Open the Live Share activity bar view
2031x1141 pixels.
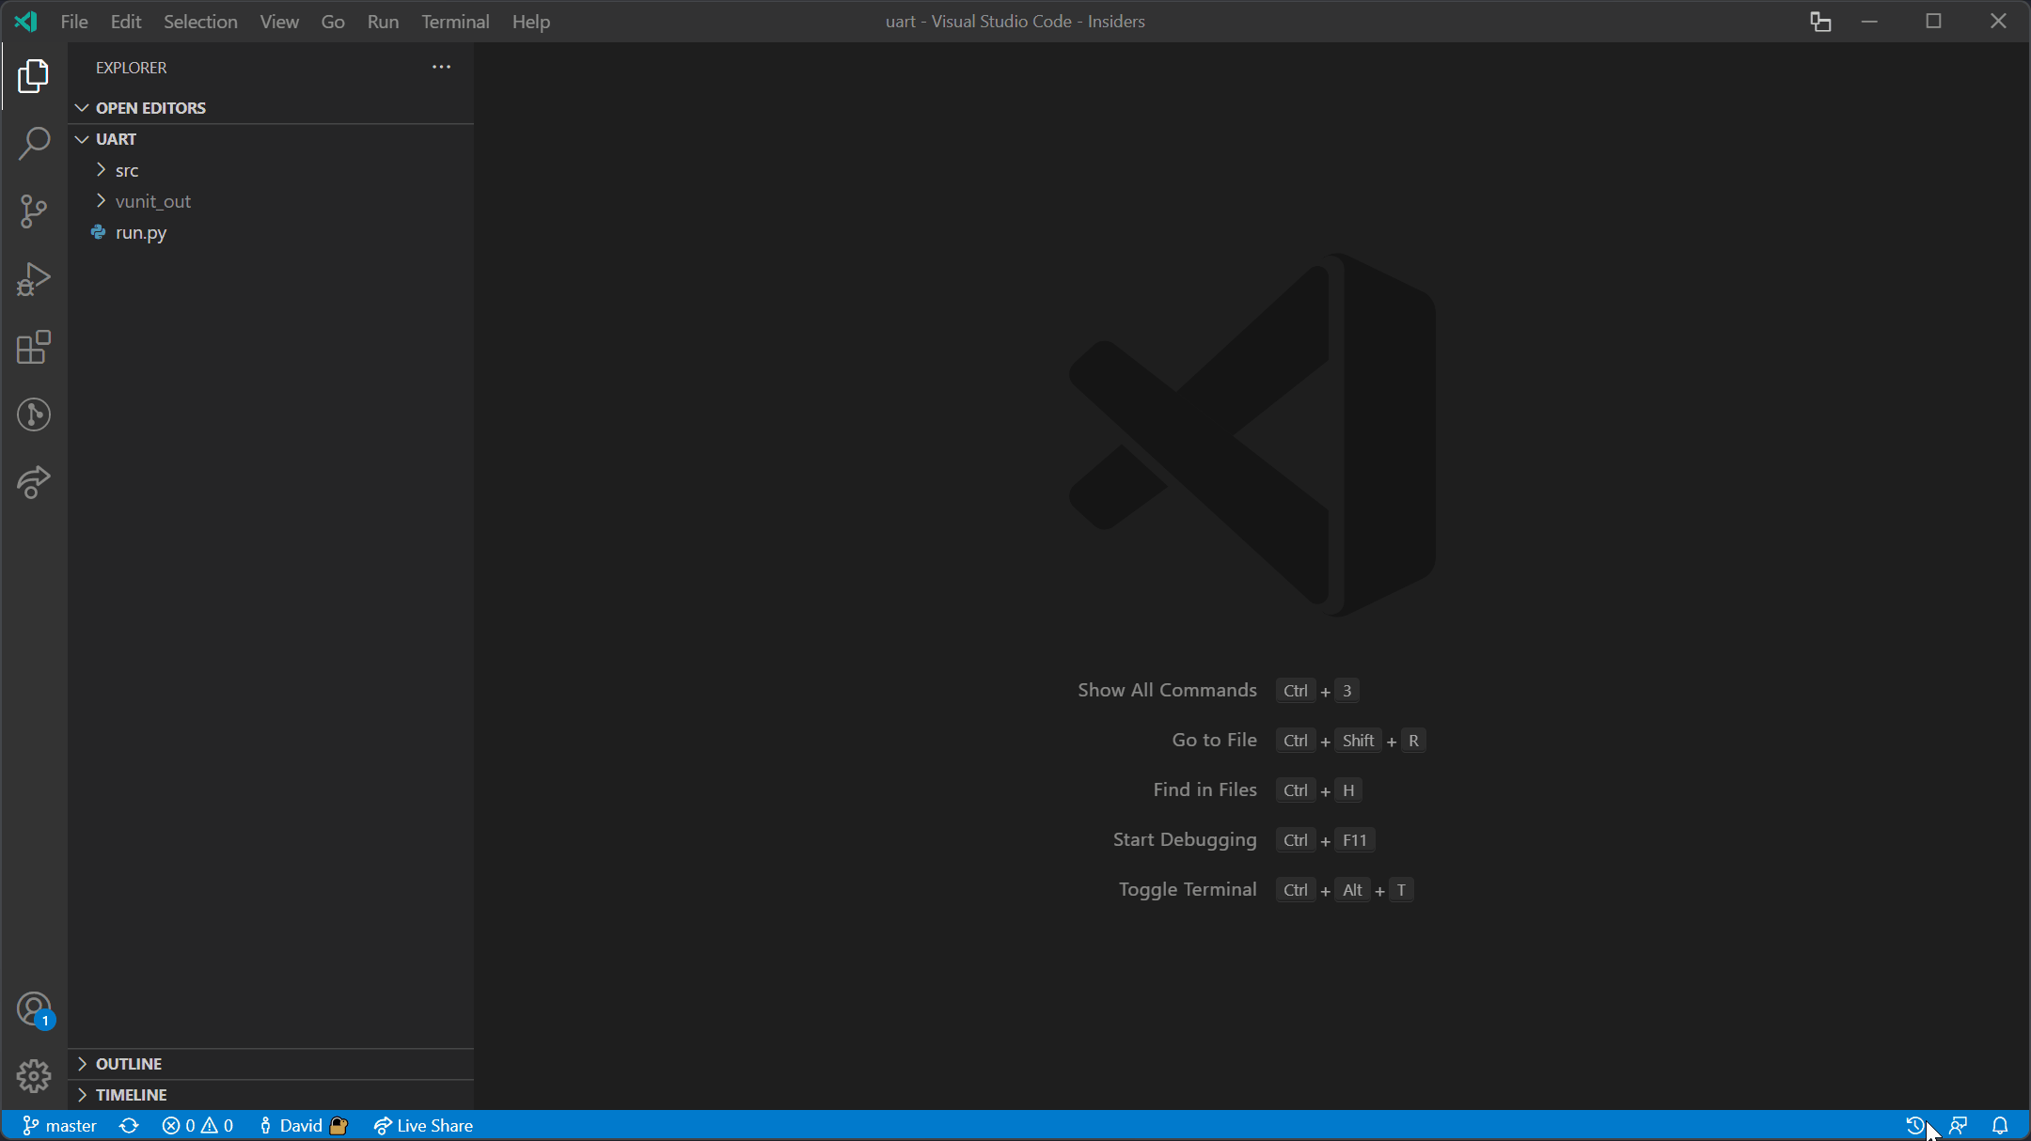34,482
